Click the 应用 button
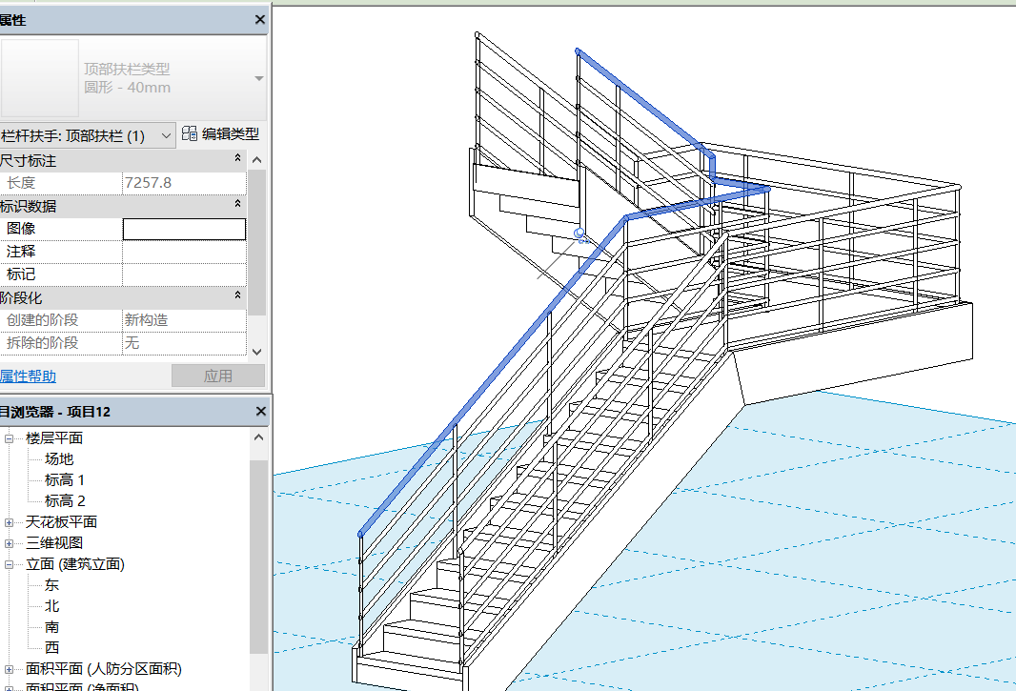Image resolution: width=1016 pixels, height=691 pixels. [x=217, y=376]
